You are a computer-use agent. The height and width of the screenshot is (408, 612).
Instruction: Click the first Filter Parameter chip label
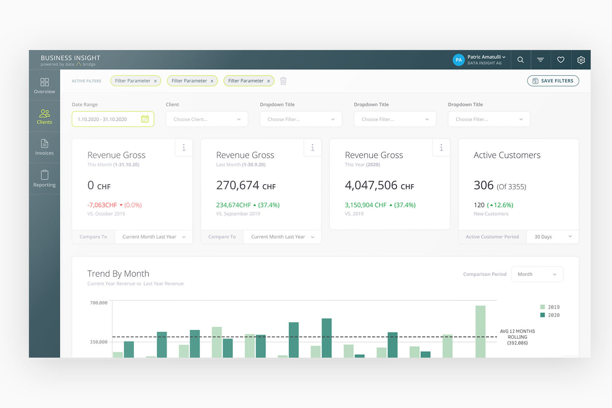(132, 81)
